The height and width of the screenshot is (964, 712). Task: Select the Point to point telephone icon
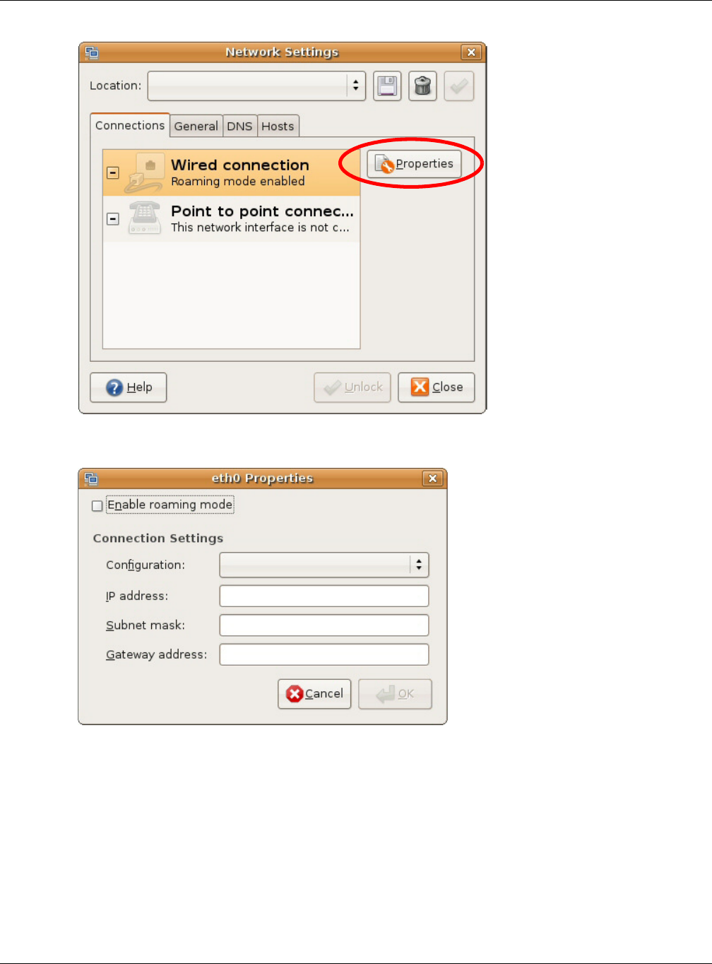(145, 218)
